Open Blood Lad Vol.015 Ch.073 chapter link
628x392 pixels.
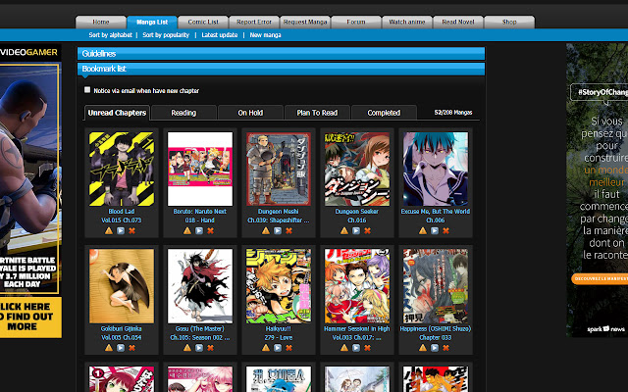click(122, 220)
